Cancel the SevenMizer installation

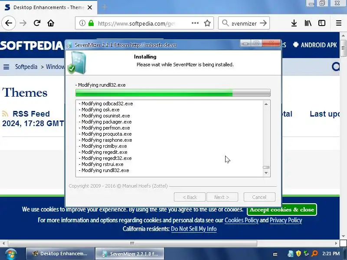[x=259, y=197]
